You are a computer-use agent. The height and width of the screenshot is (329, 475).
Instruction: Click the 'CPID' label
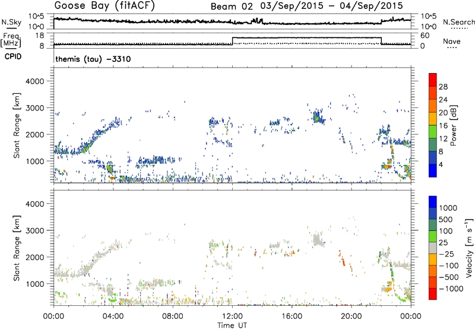click(x=13, y=56)
